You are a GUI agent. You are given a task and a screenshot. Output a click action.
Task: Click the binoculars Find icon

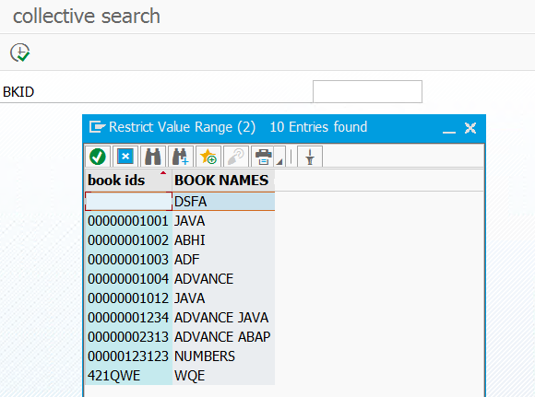pyautogui.click(x=153, y=157)
